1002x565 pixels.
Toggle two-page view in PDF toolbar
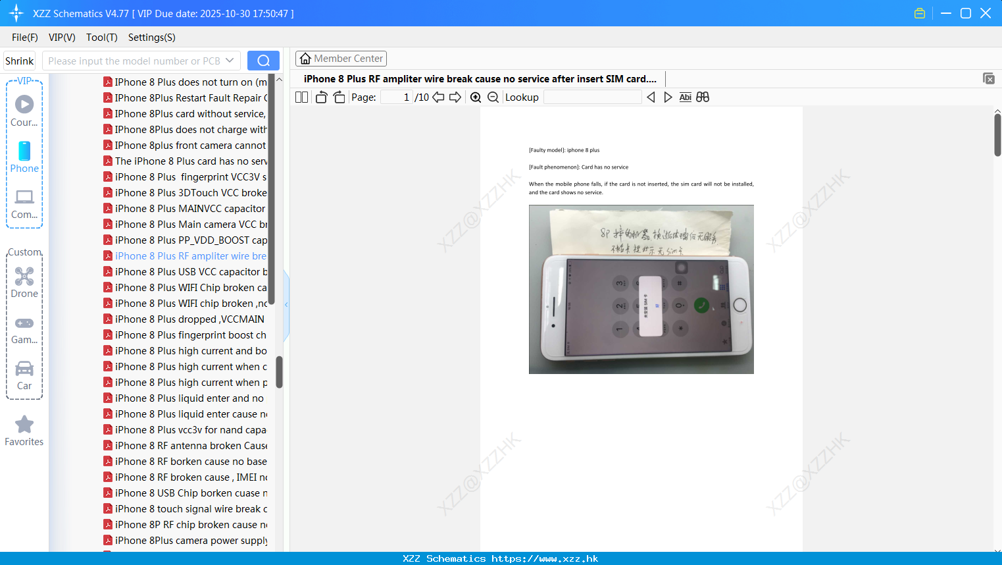302,97
